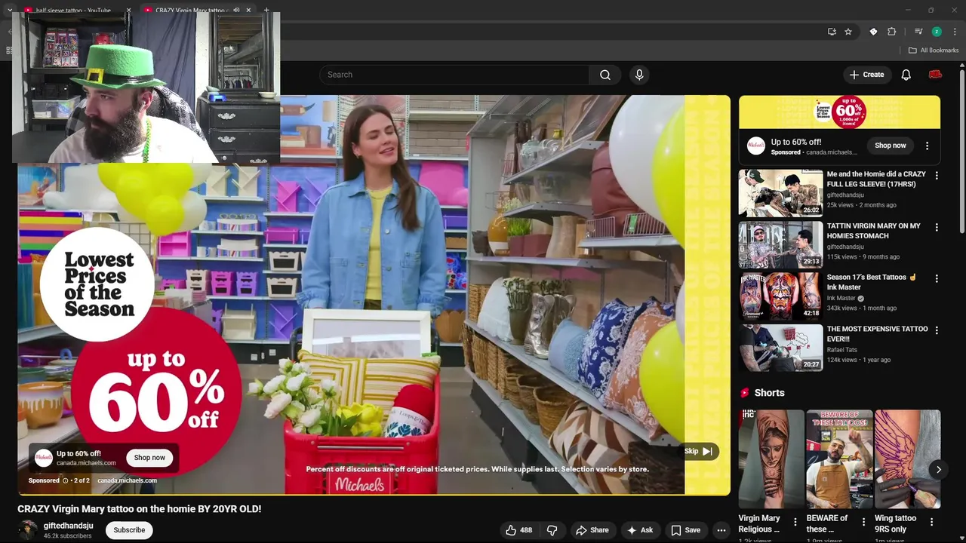Activate voice search microphone

tap(639, 75)
